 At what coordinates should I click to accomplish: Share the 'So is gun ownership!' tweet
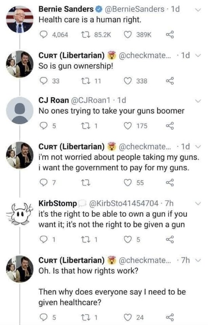(x=170, y=81)
